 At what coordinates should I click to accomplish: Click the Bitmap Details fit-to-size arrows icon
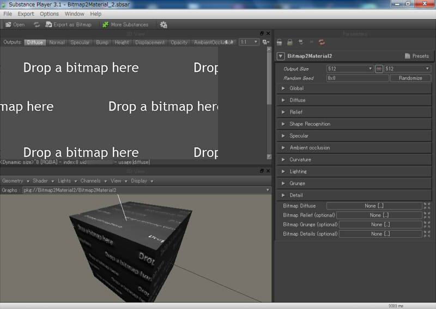tap(427, 234)
